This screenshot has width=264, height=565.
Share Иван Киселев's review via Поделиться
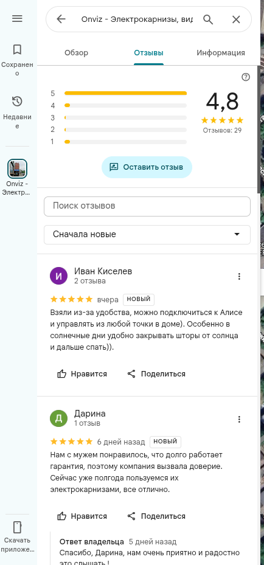(x=156, y=373)
